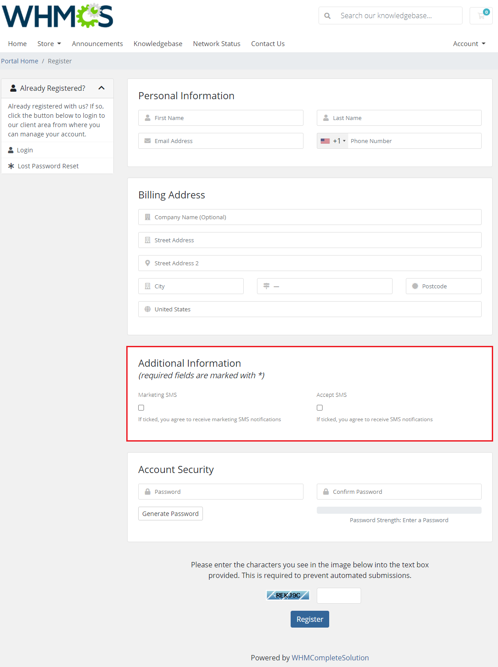This screenshot has height=667, width=498.
Task: Open the WHMCompleteSolution link
Action: 330,658
